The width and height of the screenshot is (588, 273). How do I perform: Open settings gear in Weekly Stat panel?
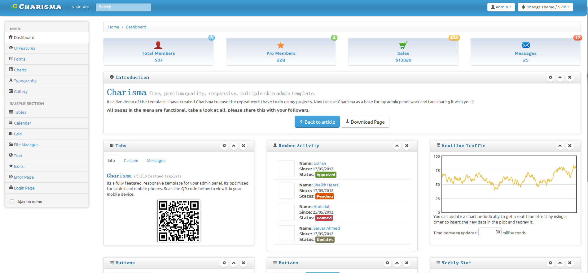tap(551, 263)
